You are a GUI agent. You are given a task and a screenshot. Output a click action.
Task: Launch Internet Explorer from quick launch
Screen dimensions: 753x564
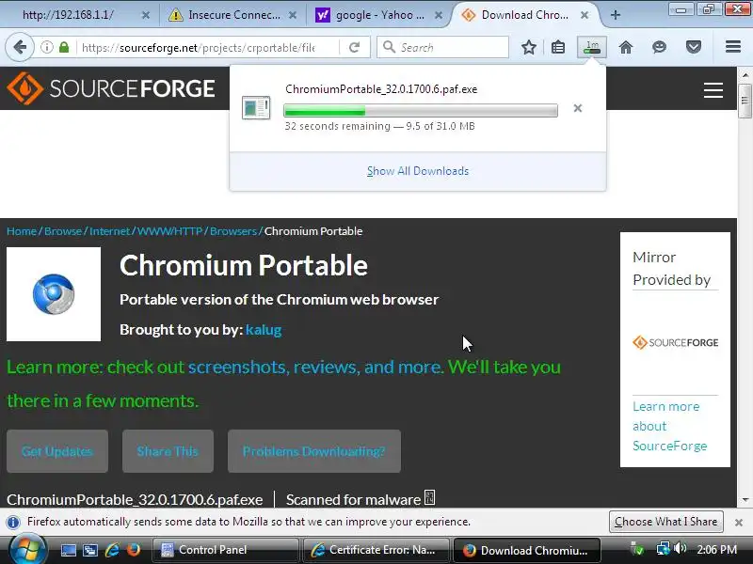112,550
